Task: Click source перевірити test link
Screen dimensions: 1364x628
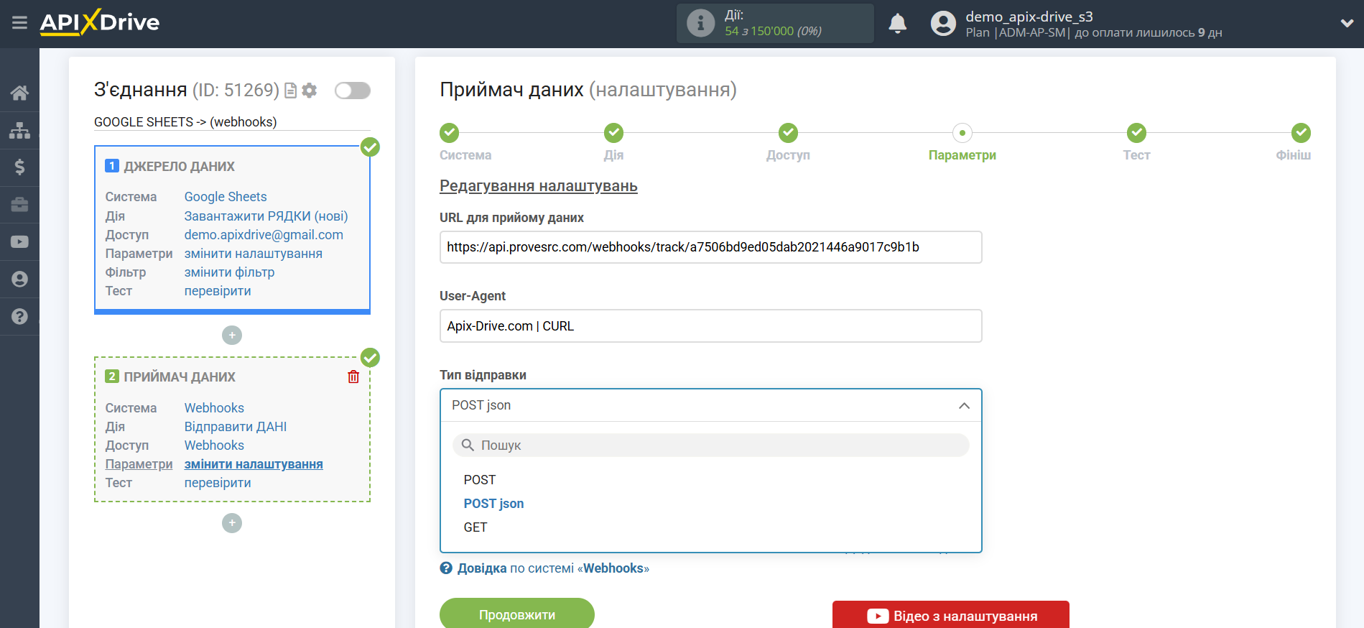Action: pos(218,291)
